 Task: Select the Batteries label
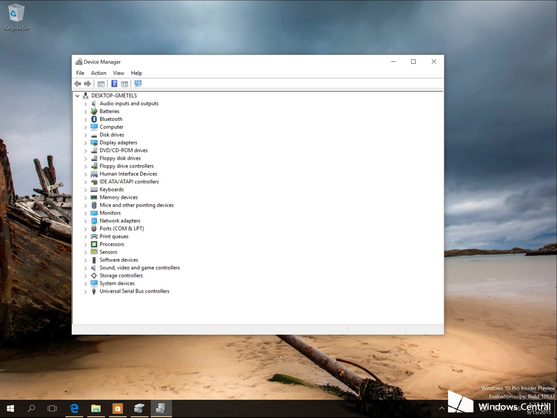point(109,111)
